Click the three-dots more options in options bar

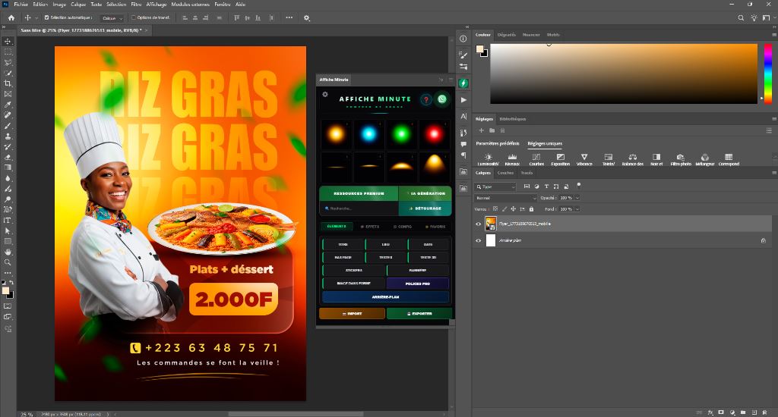click(x=289, y=18)
